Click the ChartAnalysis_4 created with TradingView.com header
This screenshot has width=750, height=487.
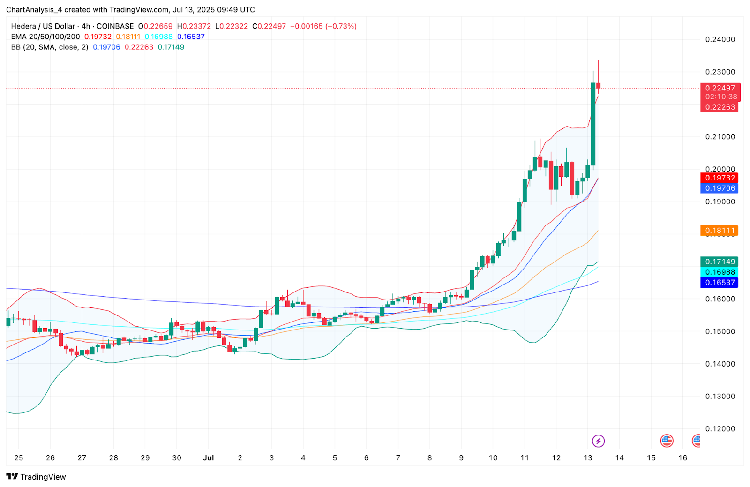pyautogui.click(x=130, y=9)
